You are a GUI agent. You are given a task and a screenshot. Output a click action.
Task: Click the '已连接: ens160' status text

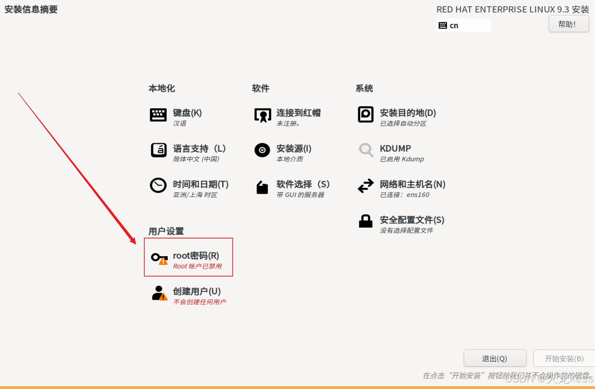[x=405, y=195]
